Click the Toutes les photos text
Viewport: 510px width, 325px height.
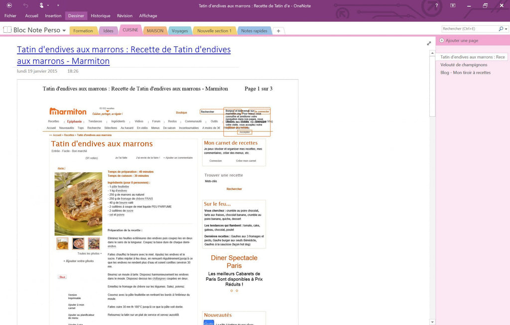pos(90,253)
